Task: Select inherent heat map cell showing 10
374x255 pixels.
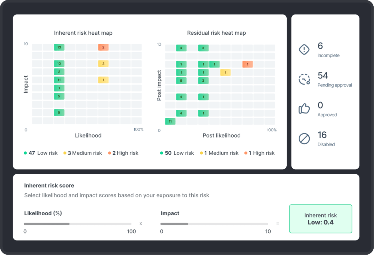Action: 59,64
